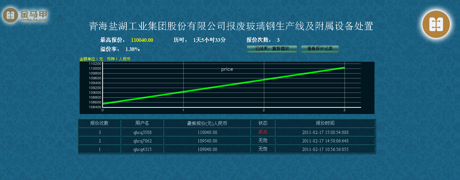This screenshot has width=460, height=180.
Task: Click the page title 青海盐湖工业集团股份有限公司报废玻璃钢生产线及附属设备处置
Action: [231, 26]
